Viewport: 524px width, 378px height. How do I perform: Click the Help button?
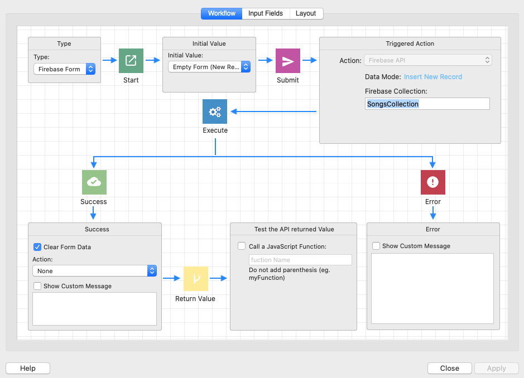pyautogui.click(x=28, y=368)
